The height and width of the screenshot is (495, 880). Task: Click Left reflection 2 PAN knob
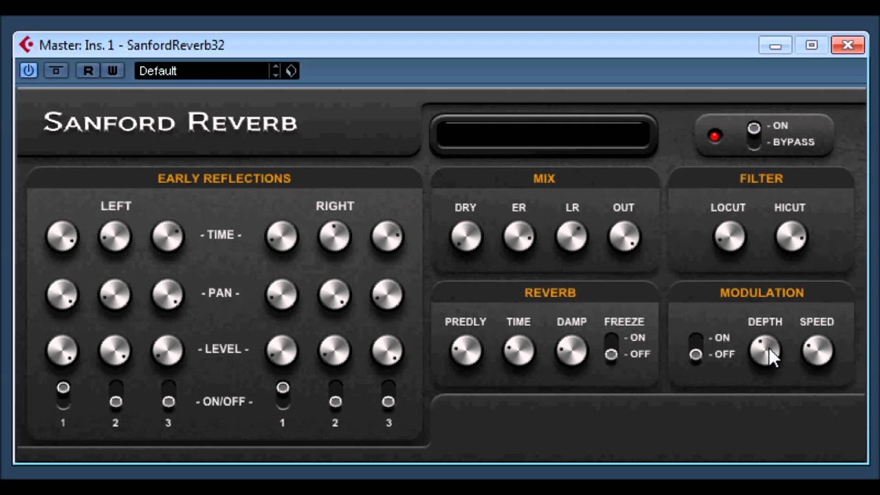point(115,294)
